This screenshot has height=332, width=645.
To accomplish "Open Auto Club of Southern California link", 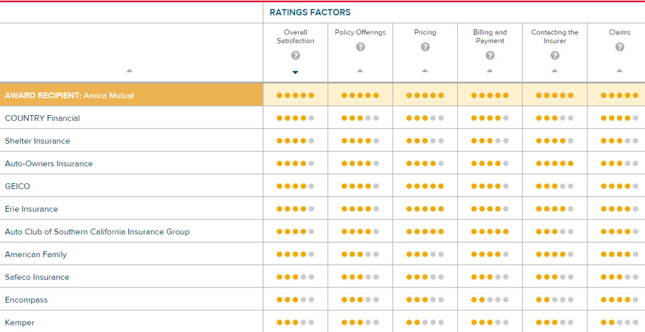I will point(97,232).
